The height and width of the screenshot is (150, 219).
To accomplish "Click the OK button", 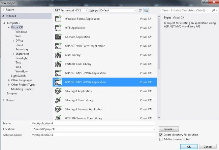I will click(189, 147).
